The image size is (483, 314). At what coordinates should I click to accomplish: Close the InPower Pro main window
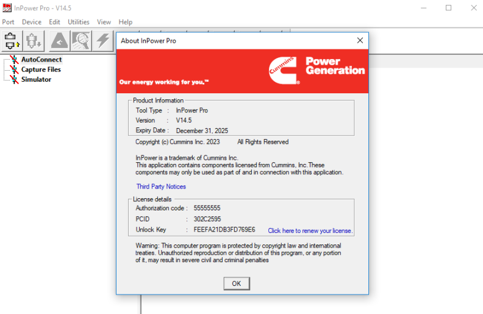click(x=474, y=8)
